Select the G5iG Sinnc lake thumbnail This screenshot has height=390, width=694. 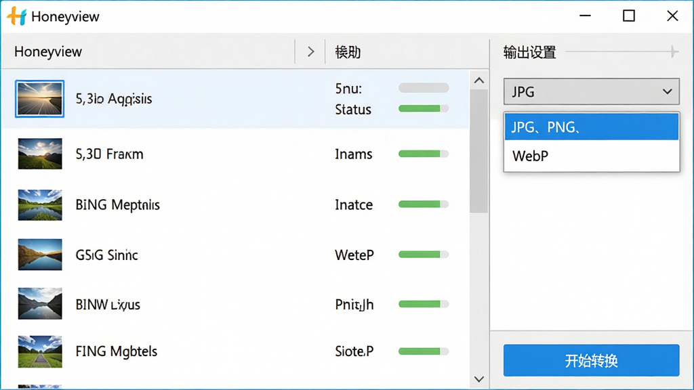[x=40, y=255]
